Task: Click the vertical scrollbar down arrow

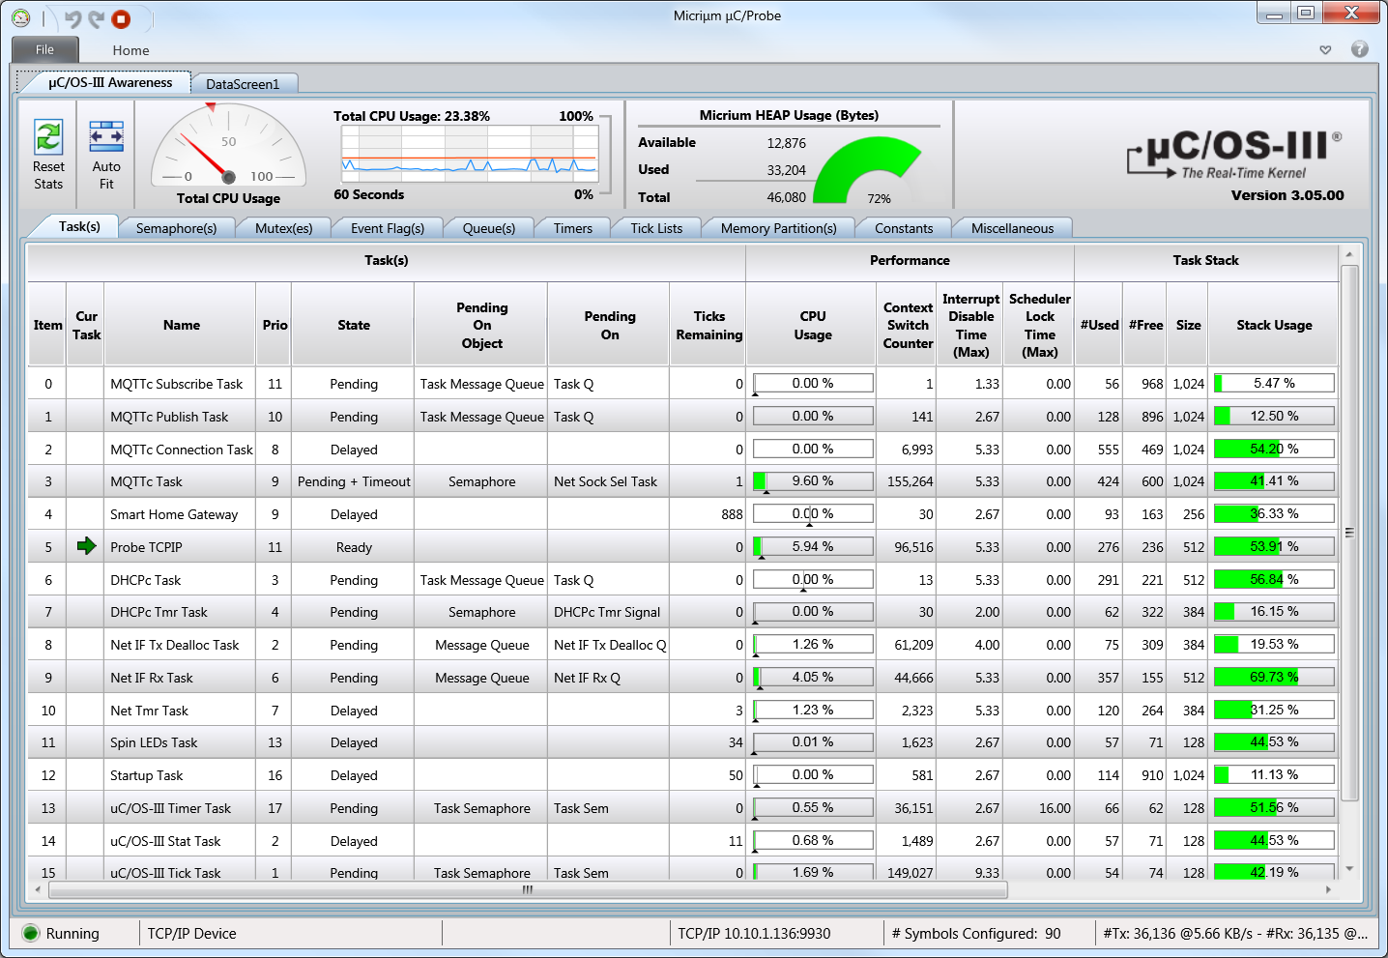Action: (1349, 868)
